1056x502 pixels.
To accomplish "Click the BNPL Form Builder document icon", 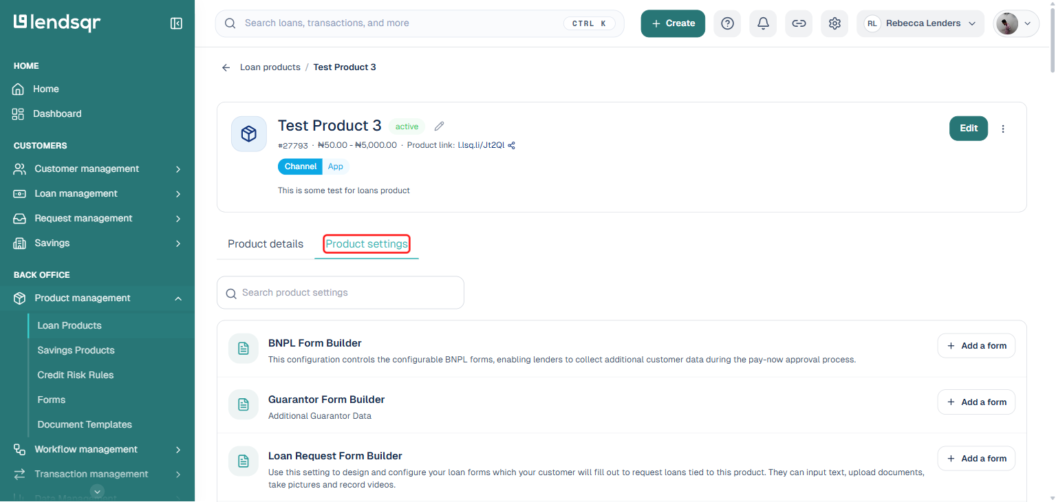I will point(243,349).
